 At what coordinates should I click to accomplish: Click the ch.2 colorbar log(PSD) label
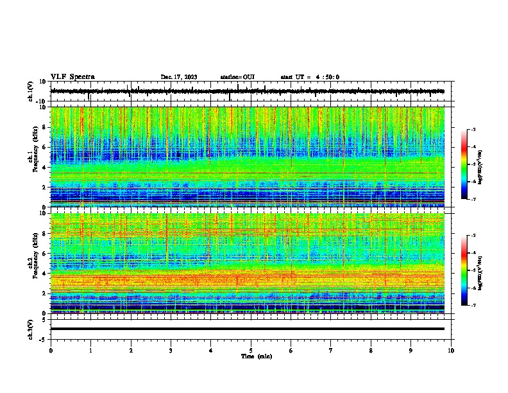[x=480, y=273]
